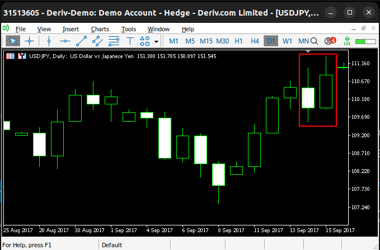Viewport: 380px width, 250px height.
Task: Open the Charts menu
Action: click(100, 29)
